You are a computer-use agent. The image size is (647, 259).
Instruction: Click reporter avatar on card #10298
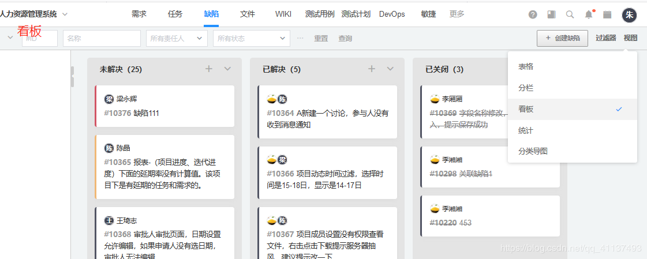tap(435, 160)
